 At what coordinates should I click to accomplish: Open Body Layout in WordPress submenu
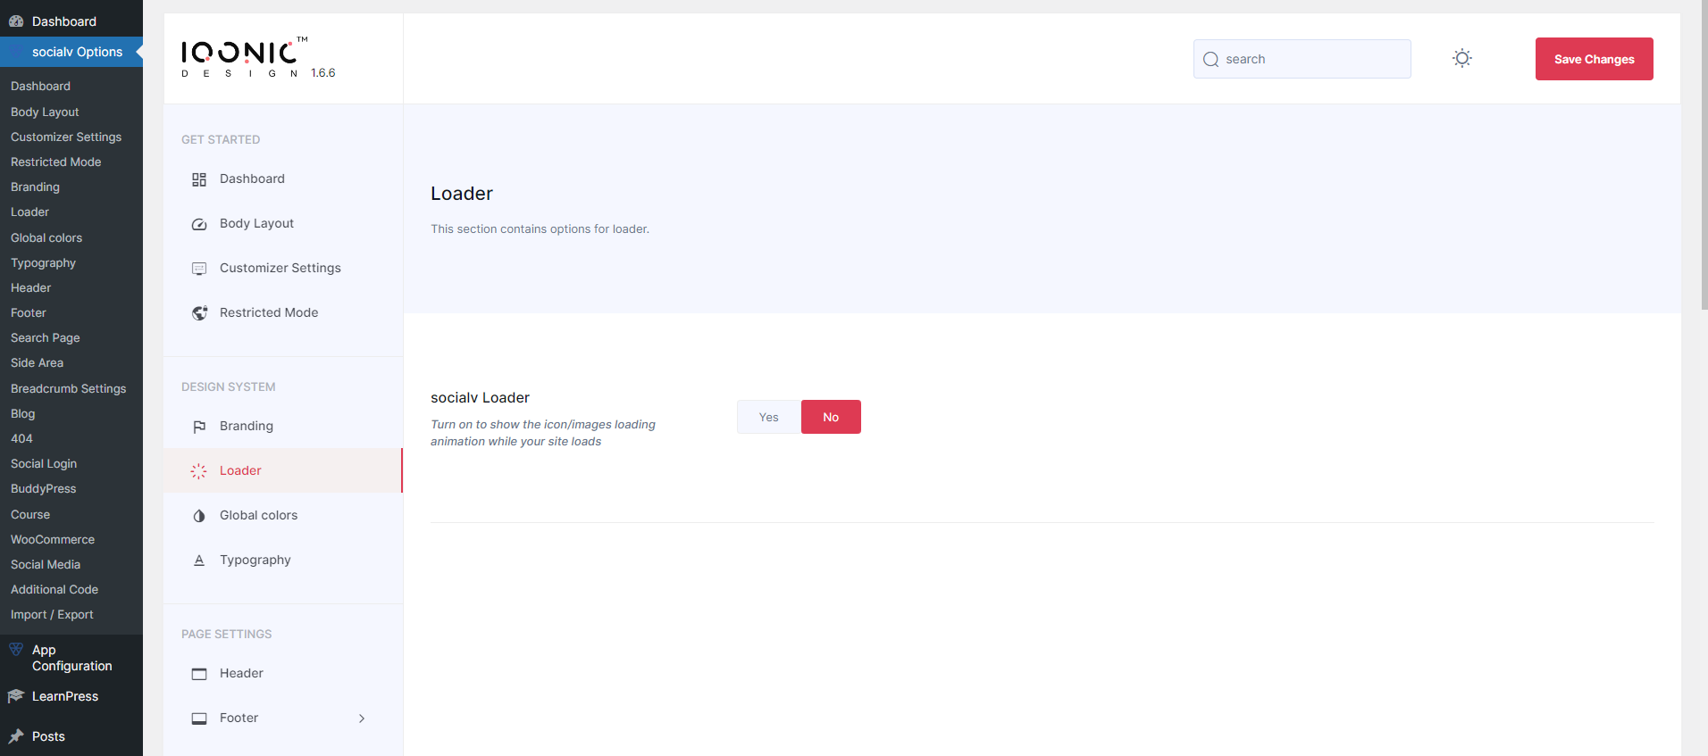point(45,112)
